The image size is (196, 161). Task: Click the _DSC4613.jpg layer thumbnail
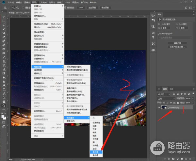tap(165, 107)
